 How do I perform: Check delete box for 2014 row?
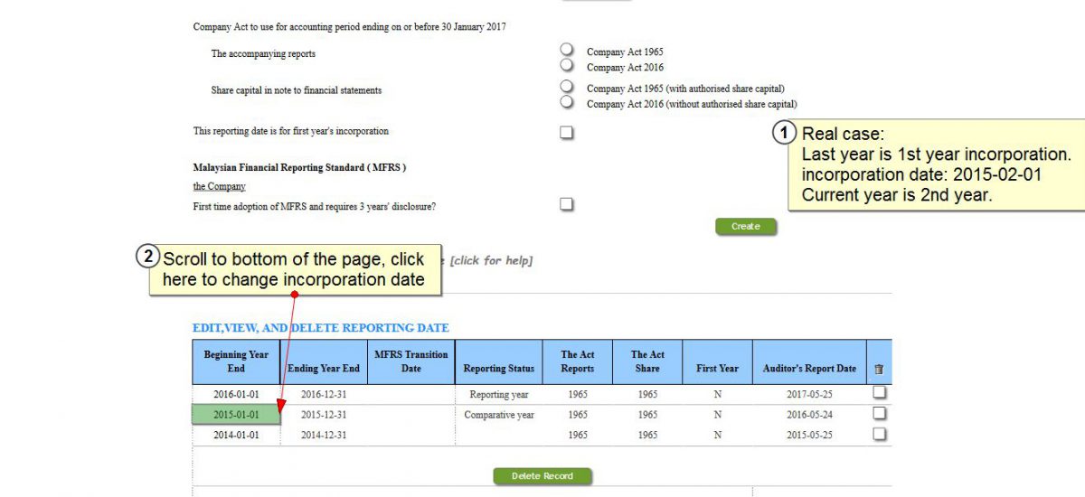pos(879,434)
